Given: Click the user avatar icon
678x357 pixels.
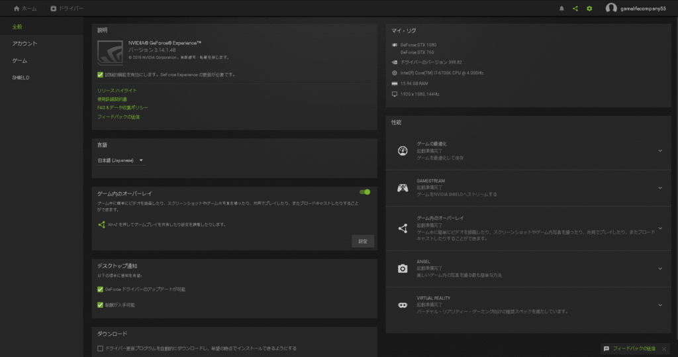Looking at the screenshot, I should pos(611,8).
